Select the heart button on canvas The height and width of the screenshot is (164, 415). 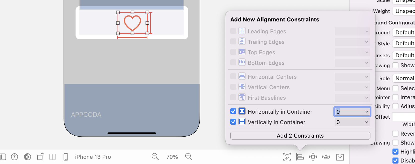(x=132, y=23)
